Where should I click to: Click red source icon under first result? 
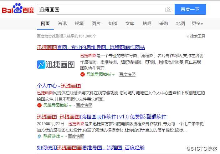pos(83,74)
